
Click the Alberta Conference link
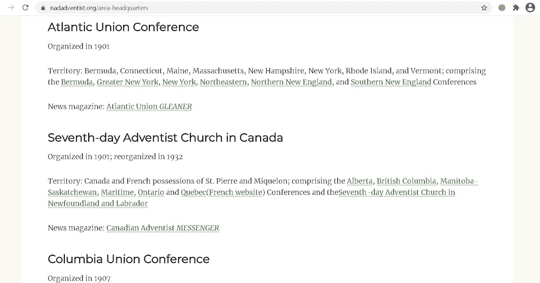(360, 181)
